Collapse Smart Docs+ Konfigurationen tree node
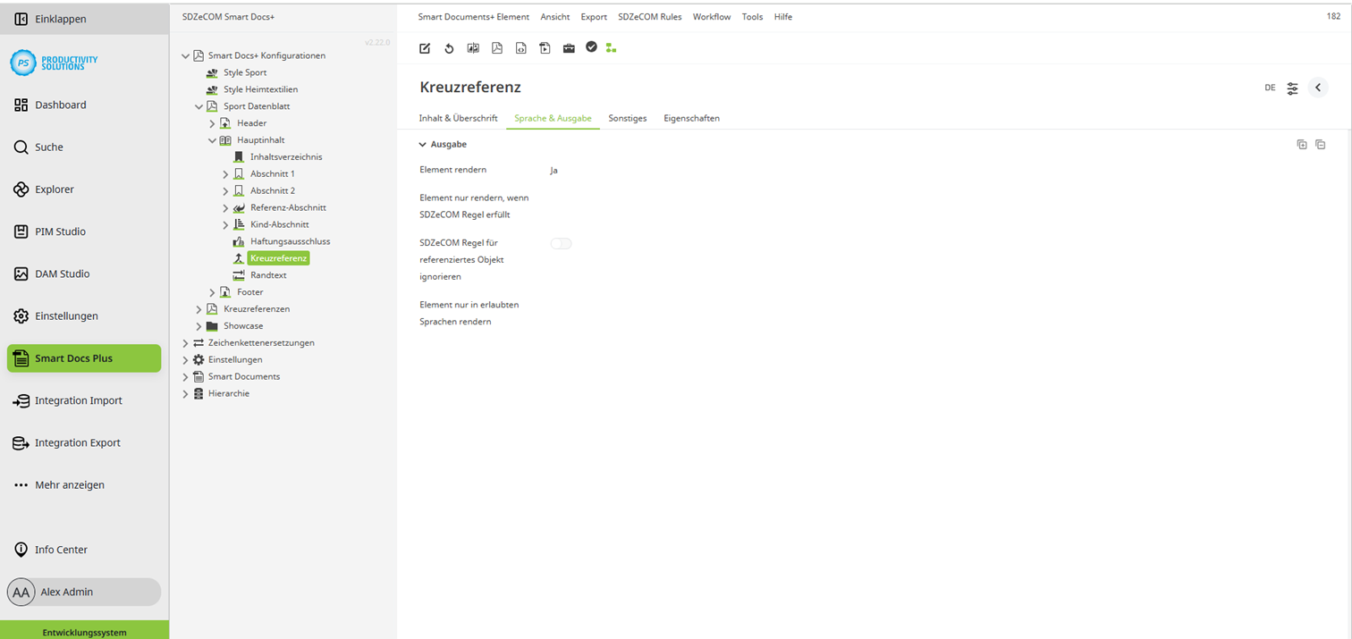1352x639 pixels. click(186, 55)
